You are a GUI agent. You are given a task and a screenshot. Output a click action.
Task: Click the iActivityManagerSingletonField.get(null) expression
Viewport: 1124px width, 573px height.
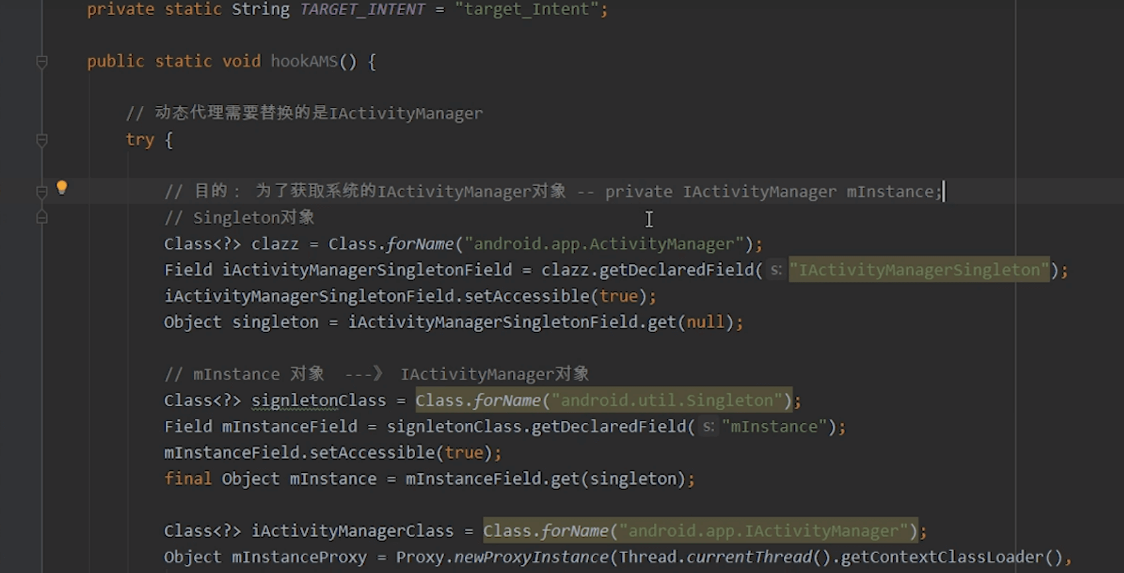540,322
